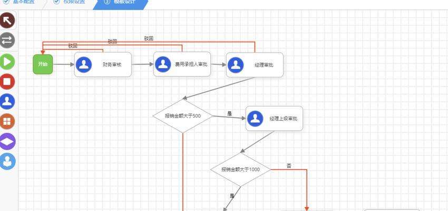Click the user icon in 财务审核 node
The width and height of the screenshot is (448, 211).
pyautogui.click(x=84, y=64)
